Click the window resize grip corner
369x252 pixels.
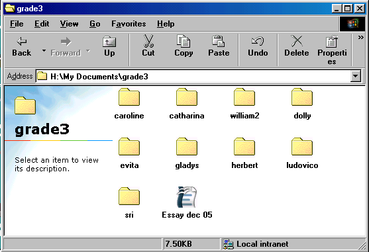362,245
